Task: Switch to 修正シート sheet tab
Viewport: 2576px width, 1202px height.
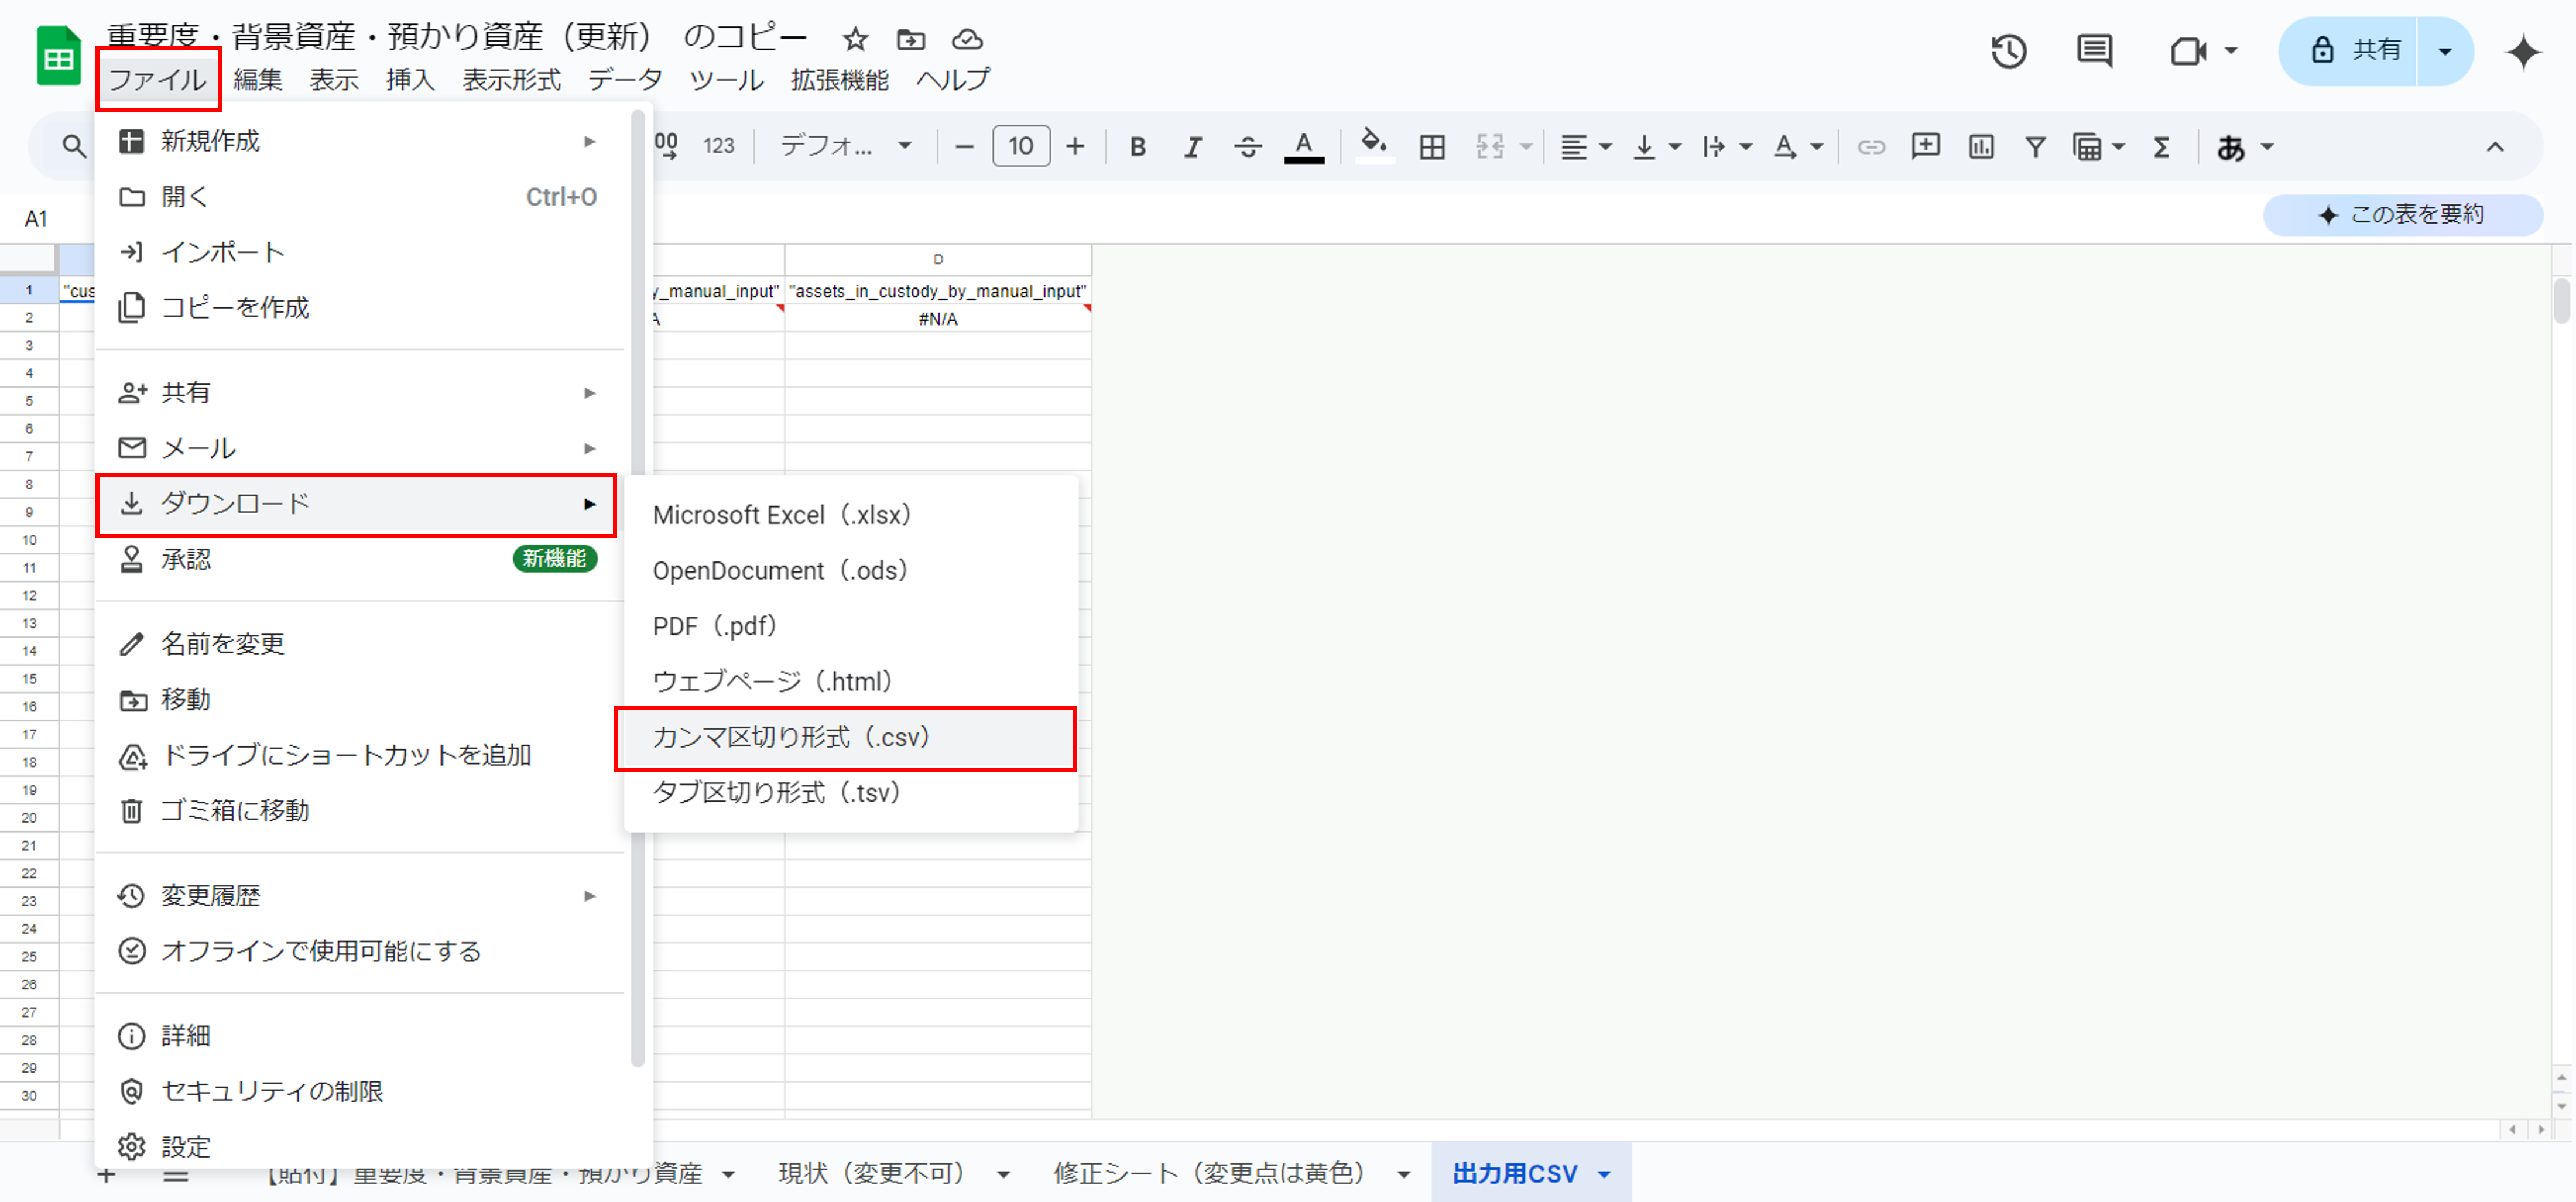Action: click(x=1208, y=1174)
